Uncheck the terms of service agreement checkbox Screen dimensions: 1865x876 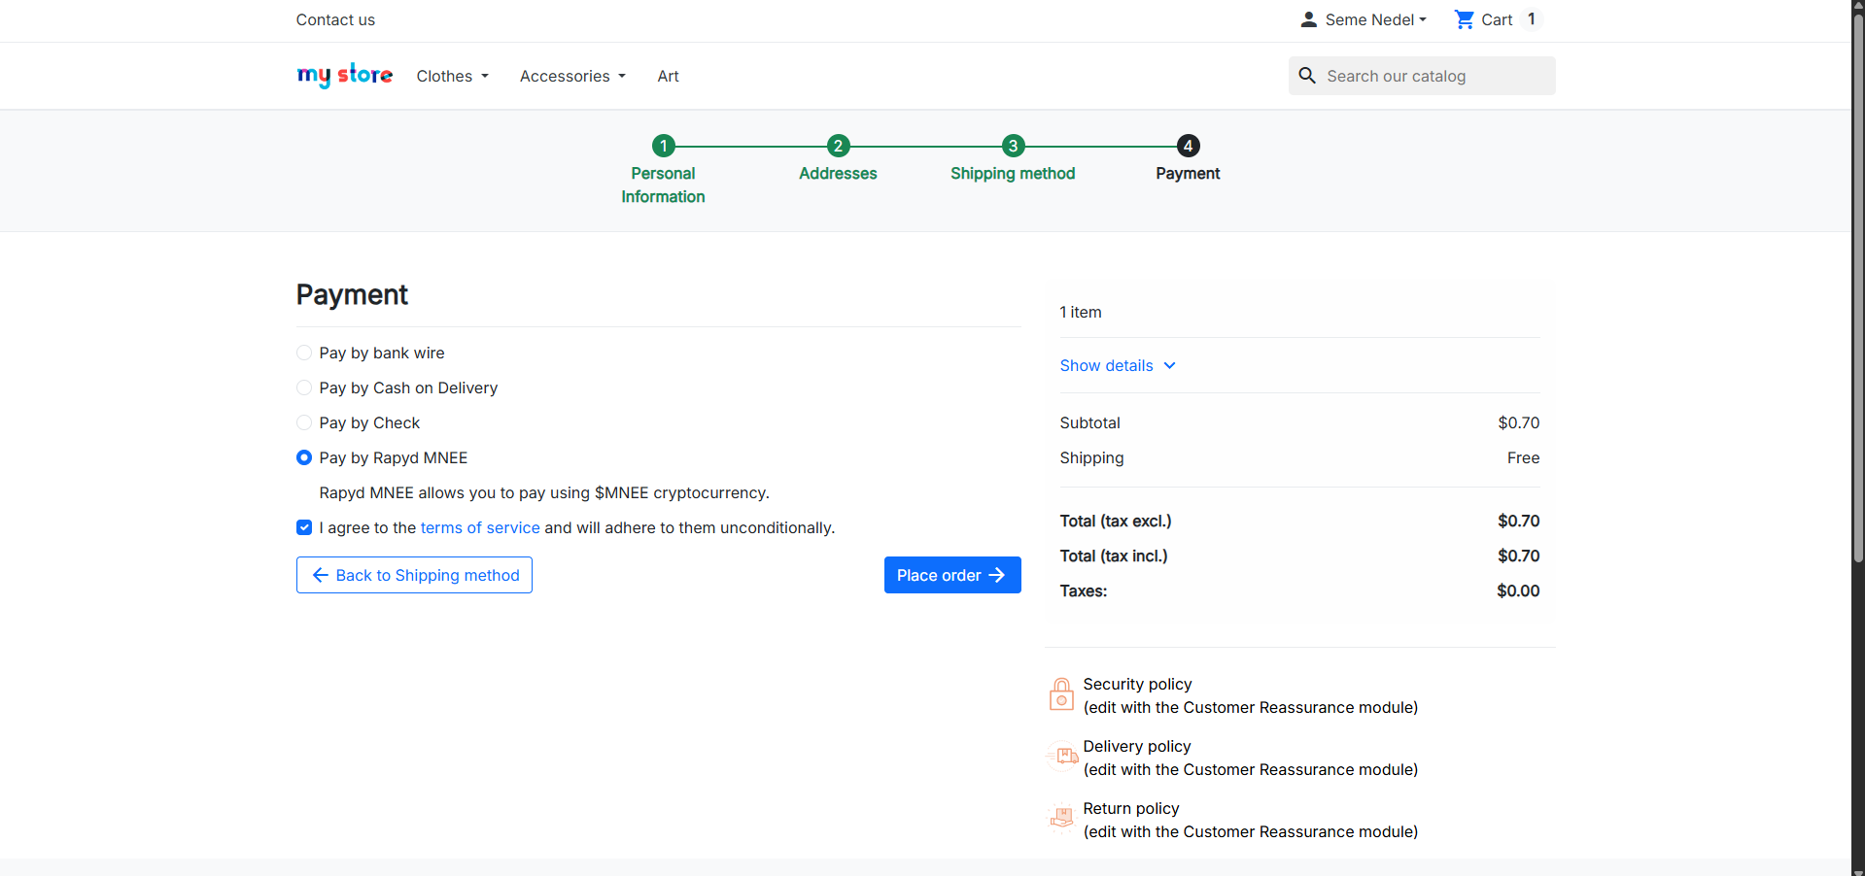click(304, 527)
